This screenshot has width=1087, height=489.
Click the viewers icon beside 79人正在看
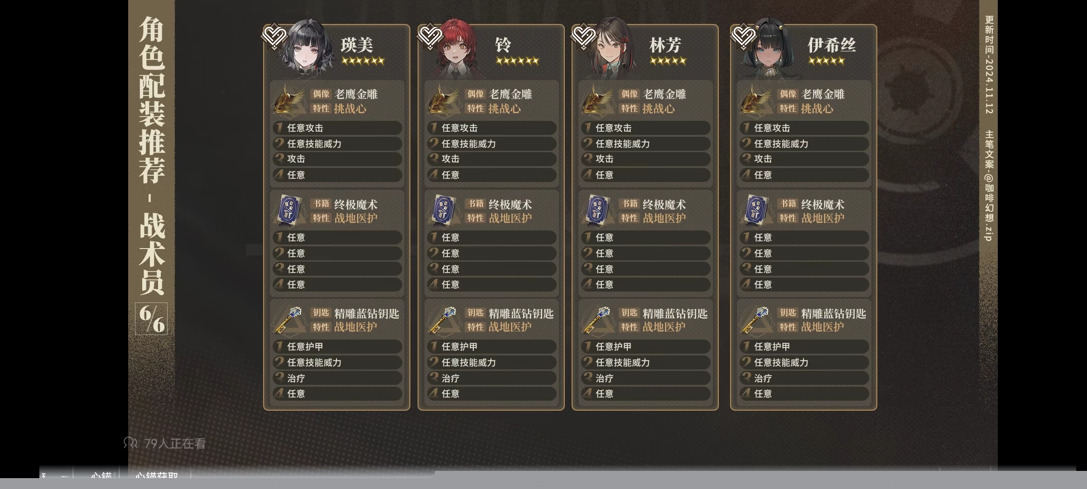click(x=130, y=443)
